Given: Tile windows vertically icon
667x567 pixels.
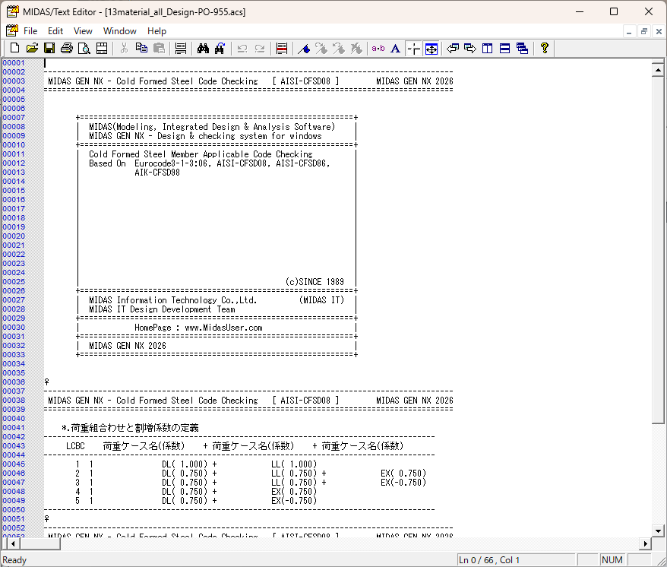Looking at the screenshot, I should click(488, 49).
